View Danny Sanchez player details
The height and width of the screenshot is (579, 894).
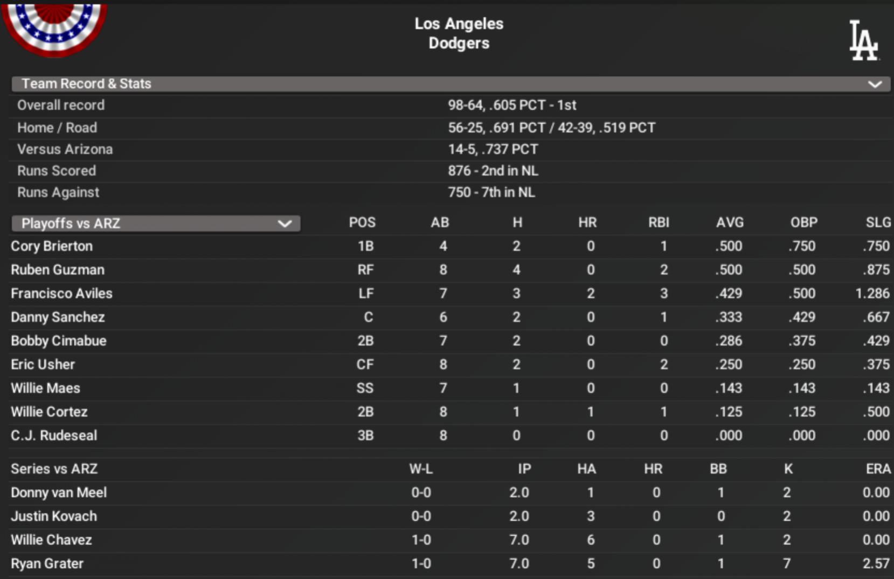tap(58, 317)
